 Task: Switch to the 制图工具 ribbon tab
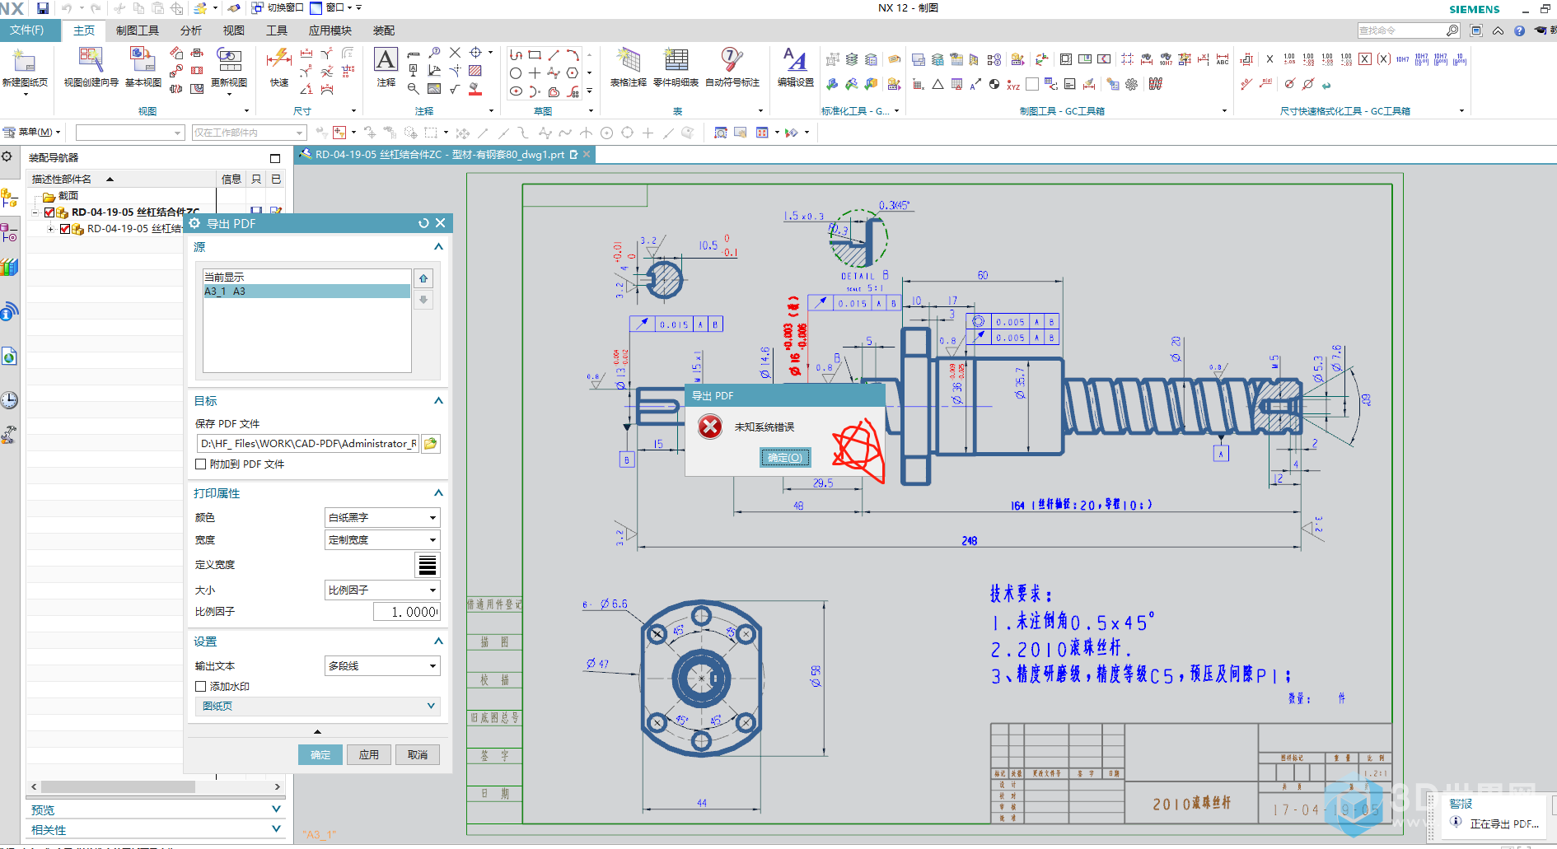point(137,30)
